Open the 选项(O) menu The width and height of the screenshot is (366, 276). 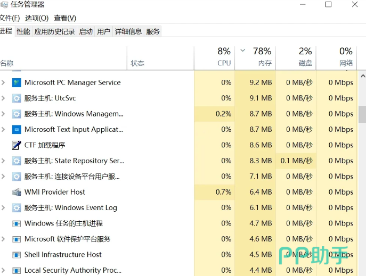tap(37, 18)
